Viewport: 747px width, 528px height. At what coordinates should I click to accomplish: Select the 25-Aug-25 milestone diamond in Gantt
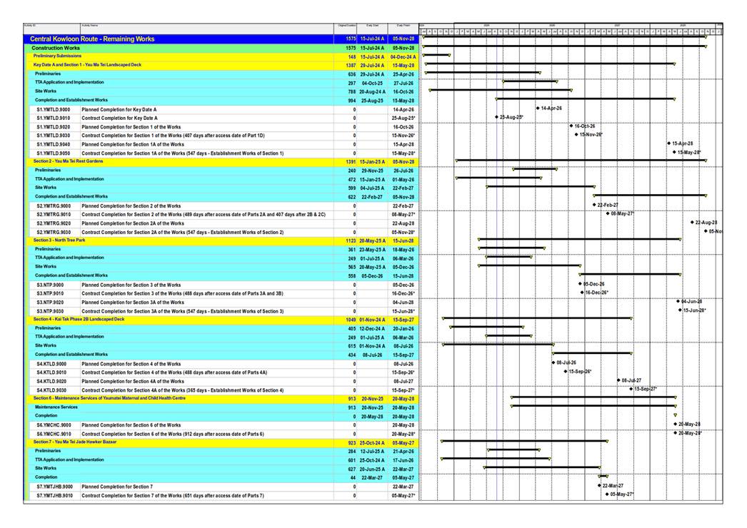(x=496, y=117)
